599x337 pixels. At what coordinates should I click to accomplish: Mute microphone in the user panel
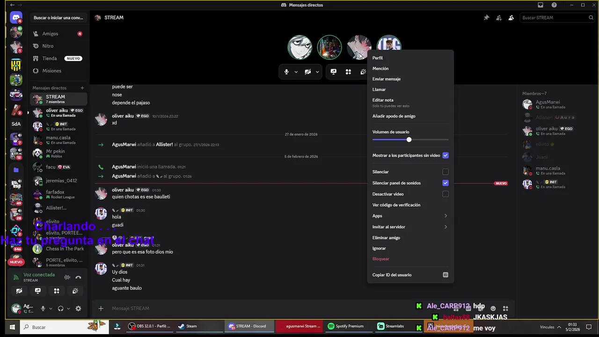[x=43, y=308]
